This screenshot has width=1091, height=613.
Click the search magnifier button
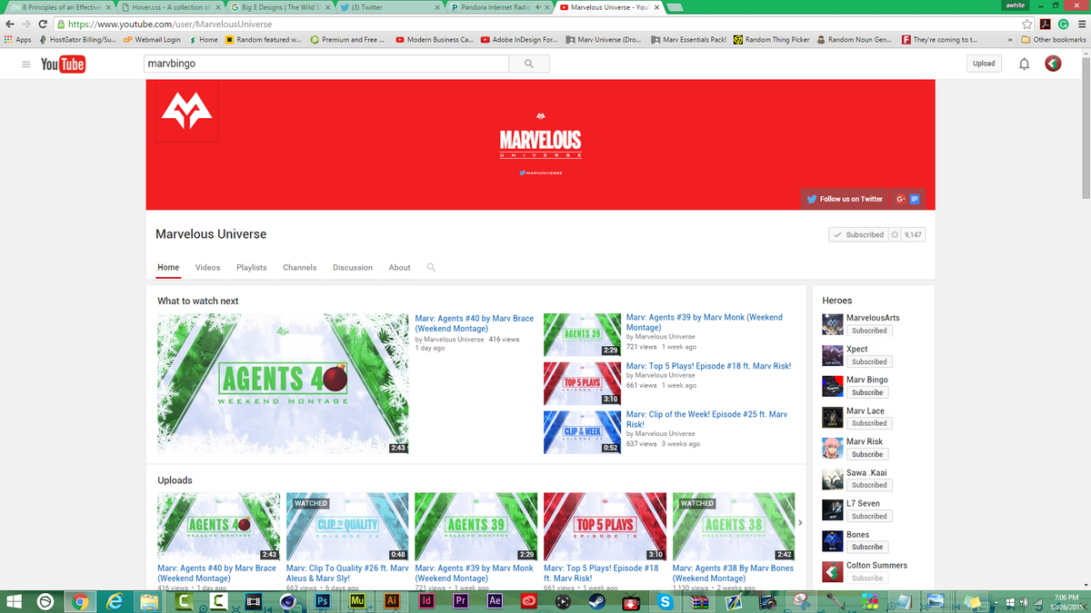(x=528, y=64)
